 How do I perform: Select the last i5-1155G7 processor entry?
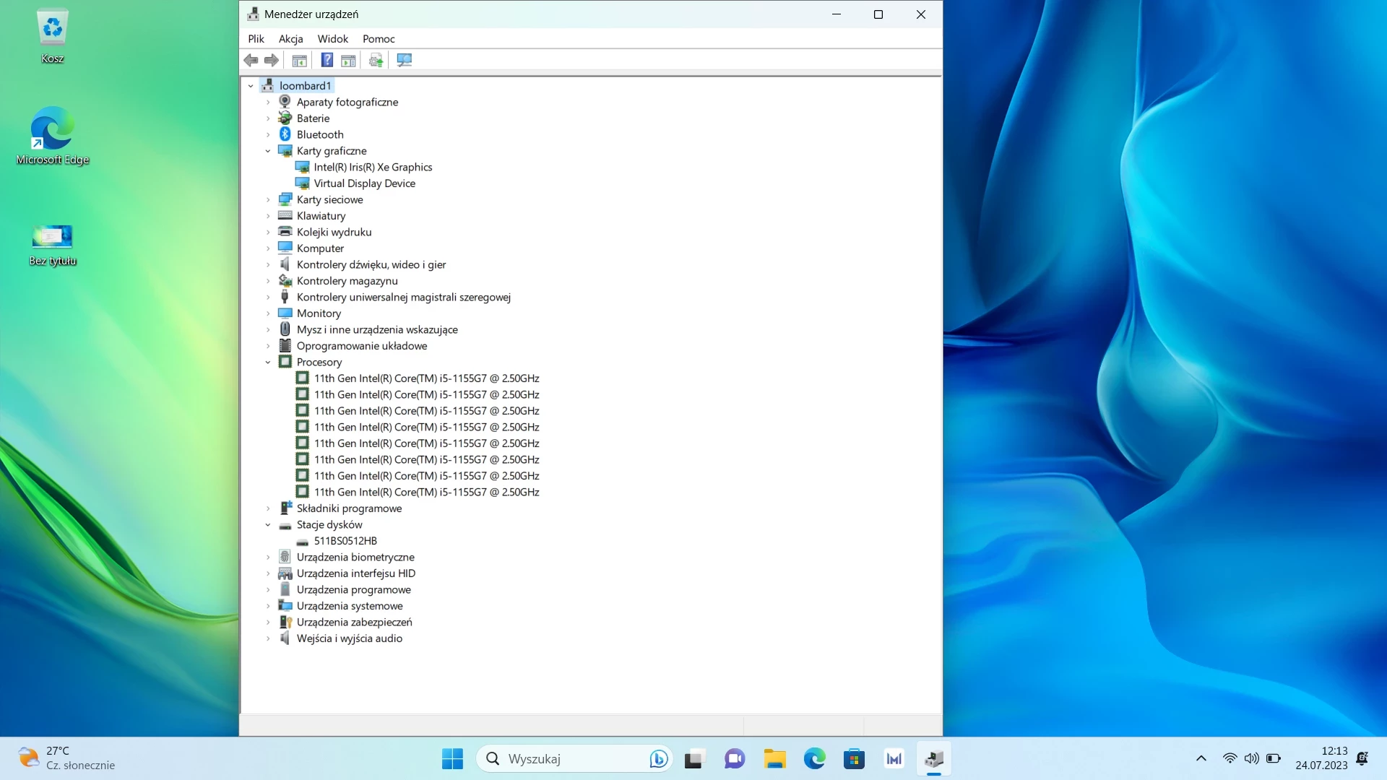[426, 493]
